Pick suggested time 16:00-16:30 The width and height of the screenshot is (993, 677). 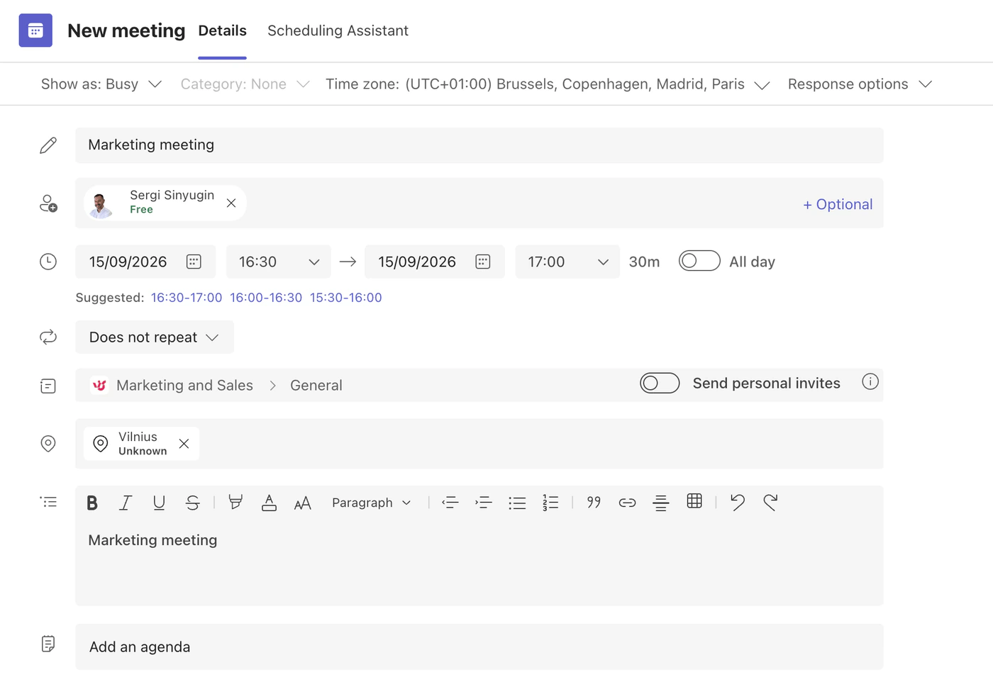[x=266, y=298]
